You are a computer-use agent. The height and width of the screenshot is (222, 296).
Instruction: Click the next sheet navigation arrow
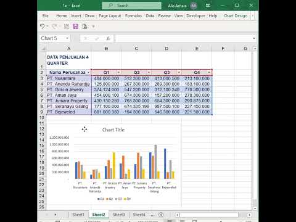click(55, 215)
